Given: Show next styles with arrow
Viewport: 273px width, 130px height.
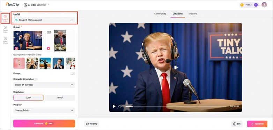Looking at the screenshot, I should pos(73,63).
